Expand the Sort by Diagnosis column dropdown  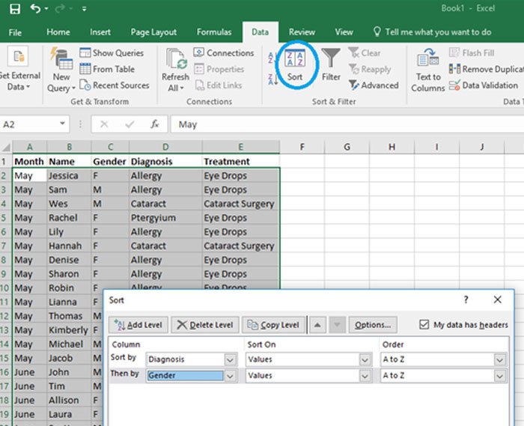230,359
